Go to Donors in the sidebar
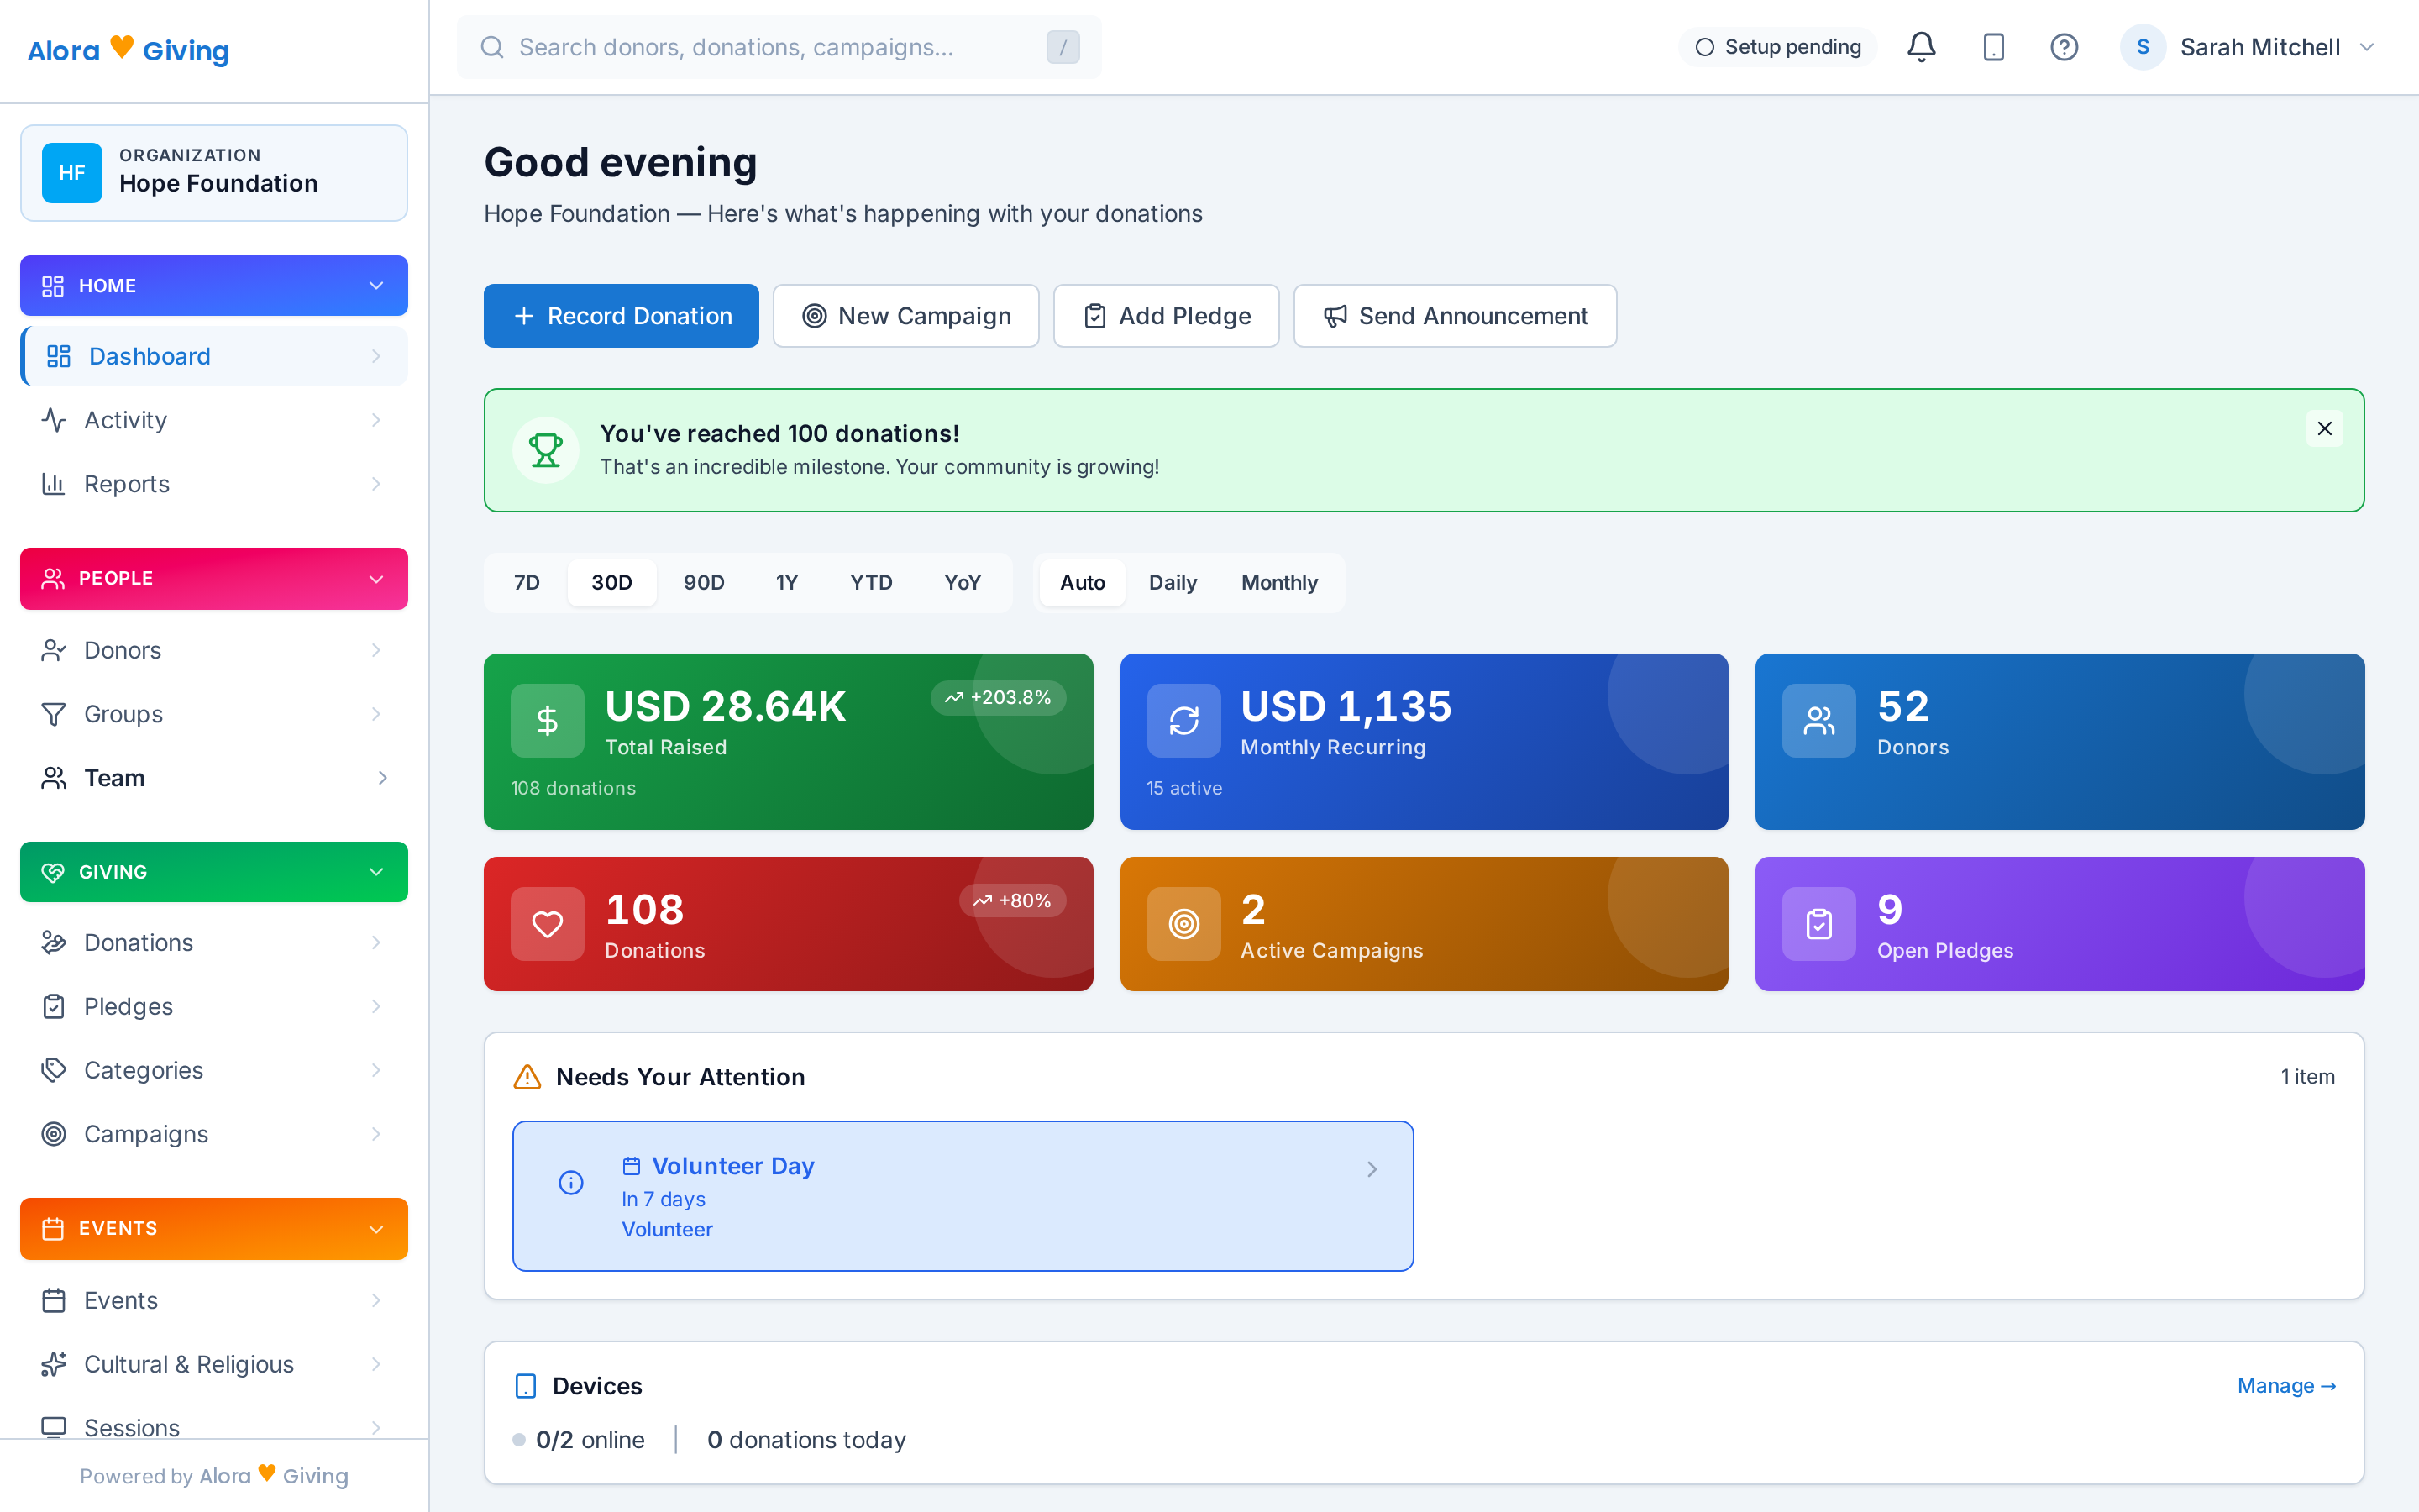The height and width of the screenshot is (1512, 2419). (214, 650)
